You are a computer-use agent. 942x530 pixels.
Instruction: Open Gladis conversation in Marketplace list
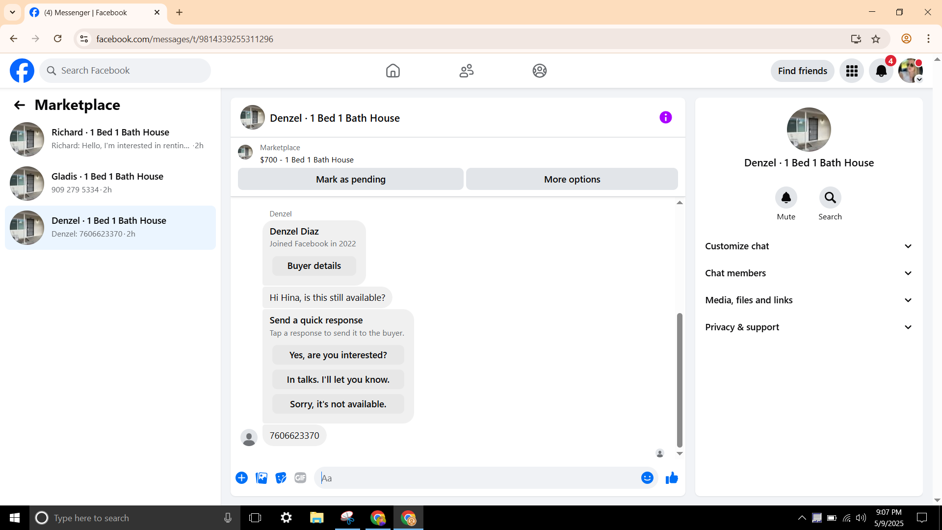[x=110, y=183]
